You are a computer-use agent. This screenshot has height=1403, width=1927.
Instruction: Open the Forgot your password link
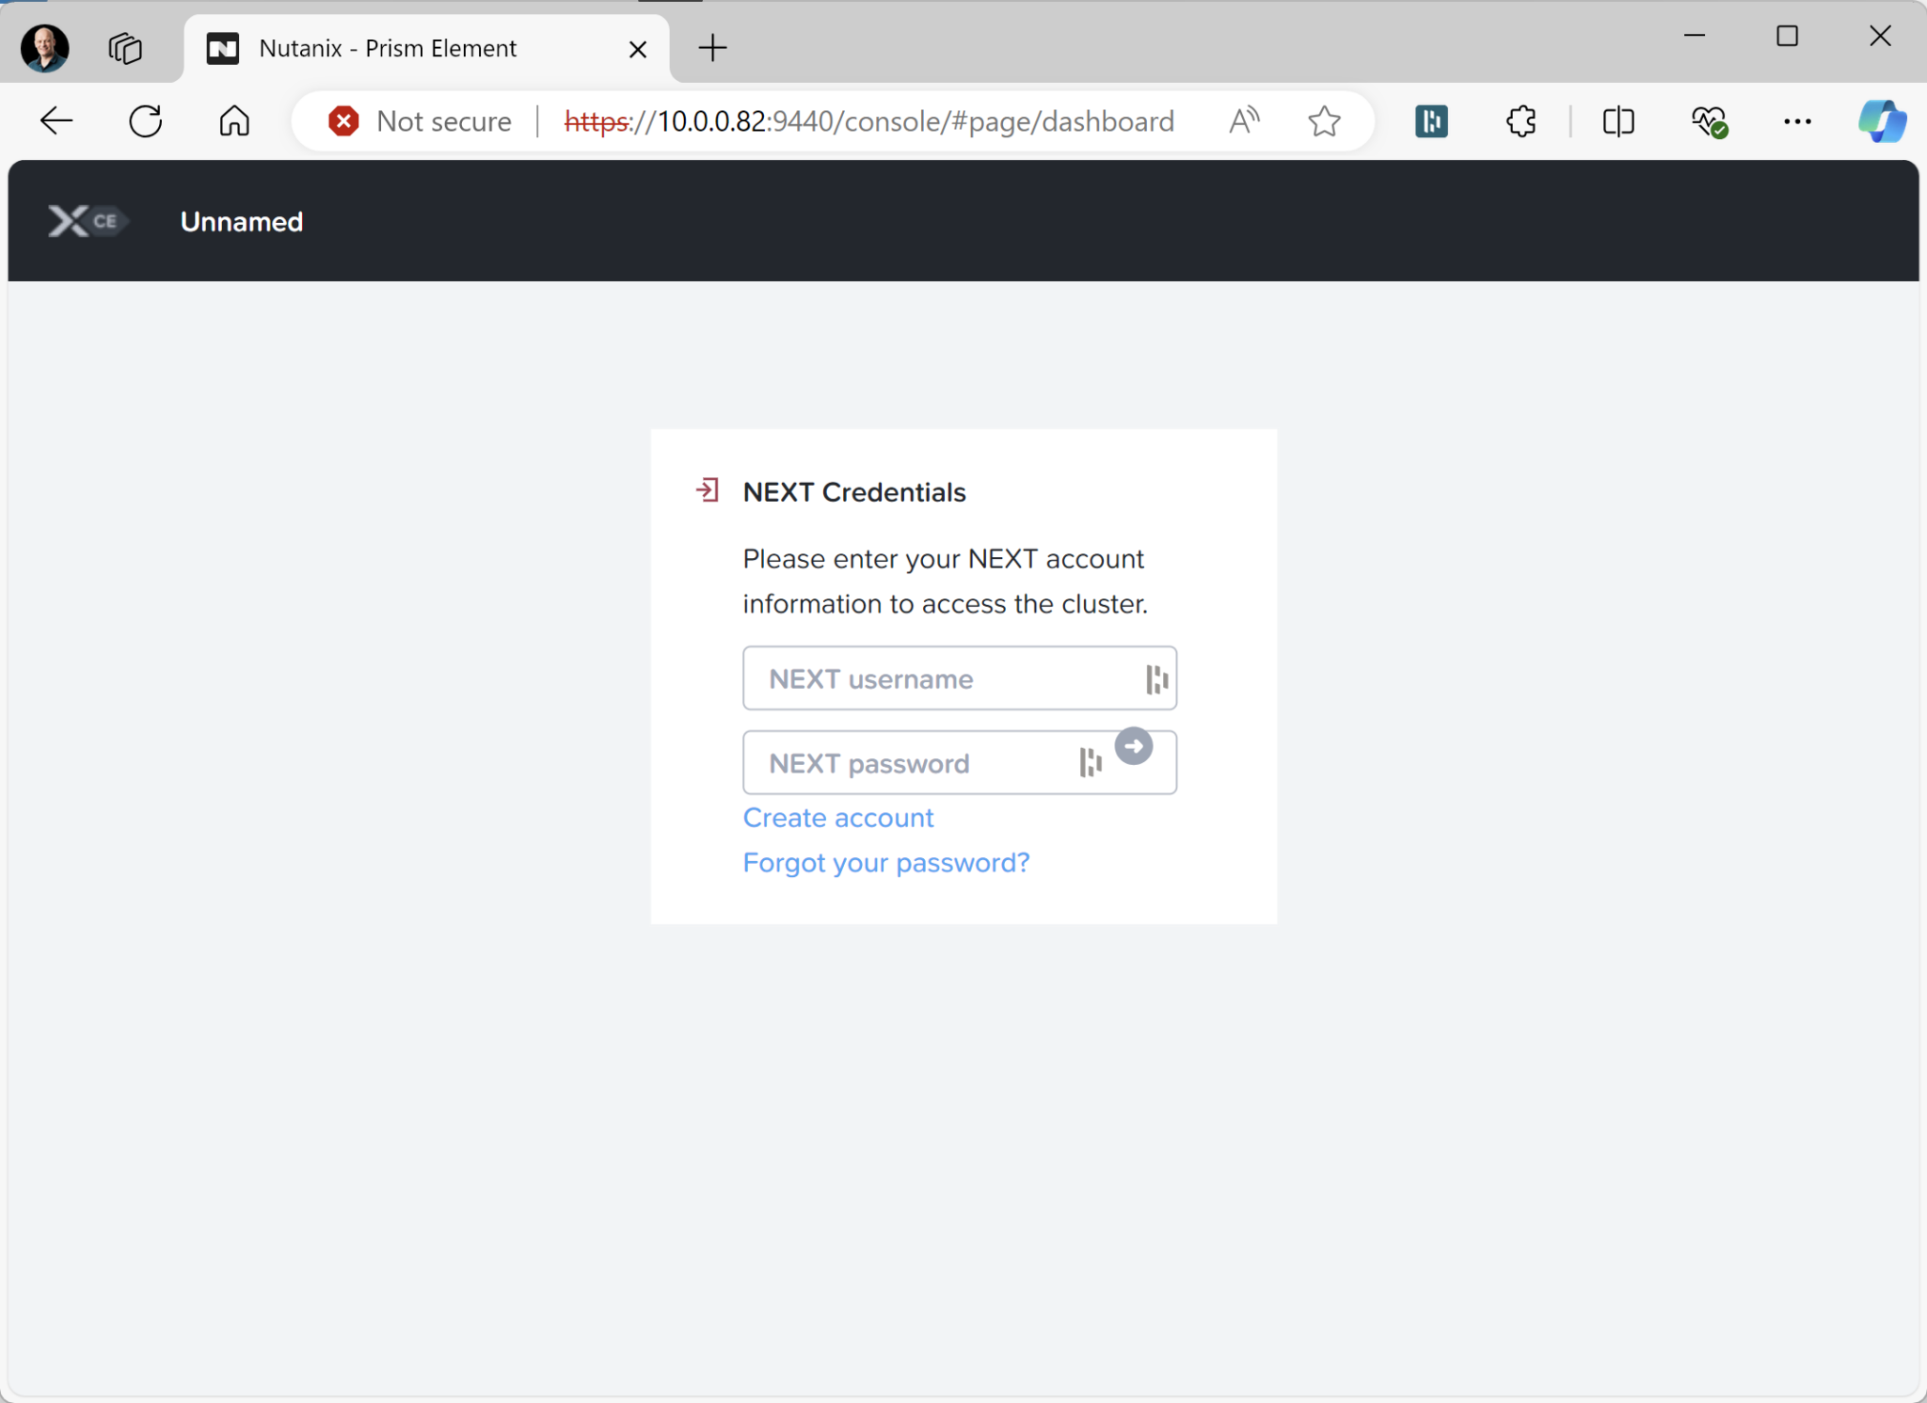point(885,862)
